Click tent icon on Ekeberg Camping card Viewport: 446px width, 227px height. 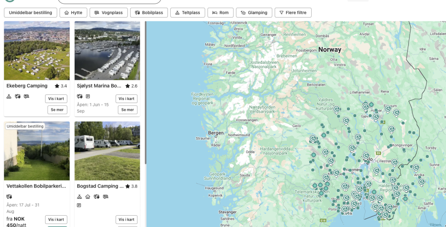click(x=9, y=96)
